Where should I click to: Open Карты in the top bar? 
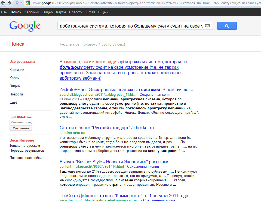pos(61,12)
